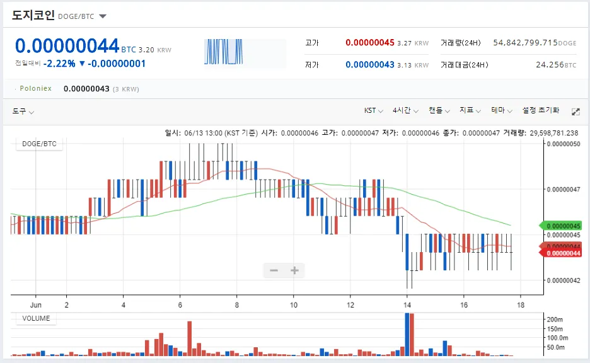Open the KST timezone dropdown
The width and height of the screenshot is (590, 363).
point(373,110)
